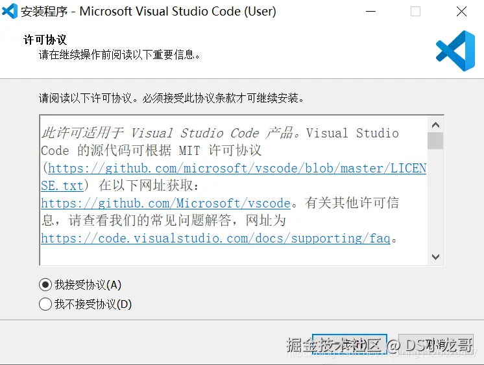Click the italic 此许可适用于 Visual Studio Code 产品 text

(171, 133)
